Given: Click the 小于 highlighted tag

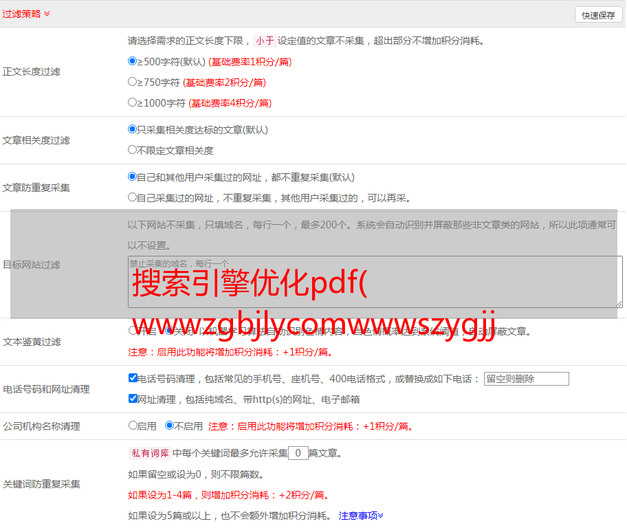Looking at the screenshot, I should [x=265, y=41].
